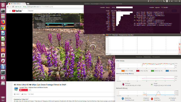Close the stats for nerds overlay
Image resolution: width=181 pixels, height=102 pixels.
(x=79, y=15)
